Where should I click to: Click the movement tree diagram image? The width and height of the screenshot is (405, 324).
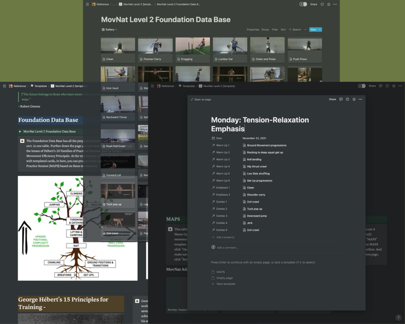coord(77,228)
